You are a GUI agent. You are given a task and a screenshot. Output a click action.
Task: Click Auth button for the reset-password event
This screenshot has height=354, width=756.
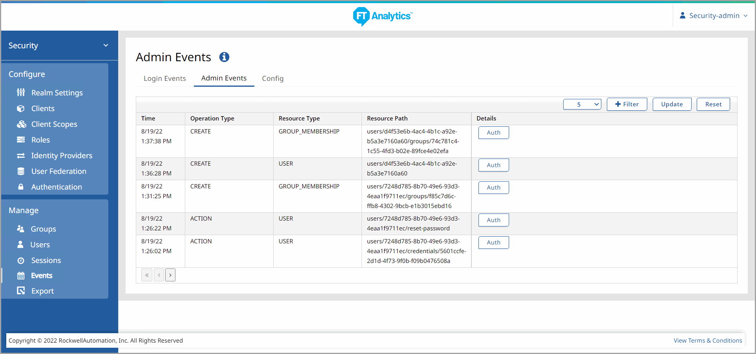click(493, 220)
